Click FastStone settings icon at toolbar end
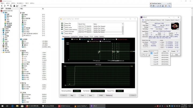The width and height of the screenshot is (193, 108). tap(169, 6)
